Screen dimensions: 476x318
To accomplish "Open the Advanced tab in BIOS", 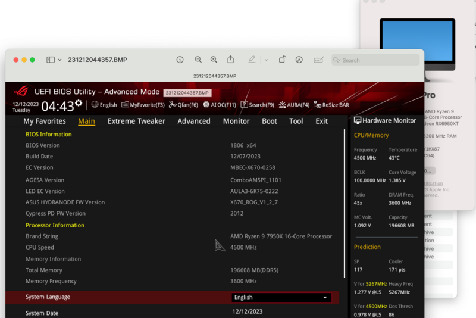I will (x=194, y=121).
